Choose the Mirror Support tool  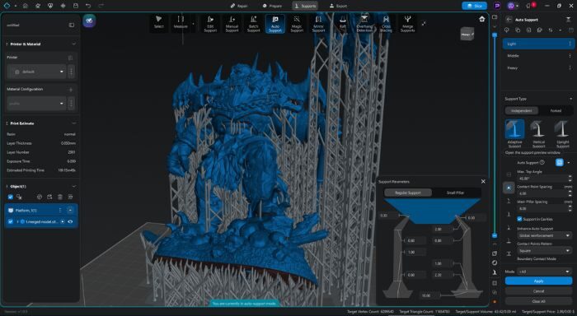coord(318,24)
